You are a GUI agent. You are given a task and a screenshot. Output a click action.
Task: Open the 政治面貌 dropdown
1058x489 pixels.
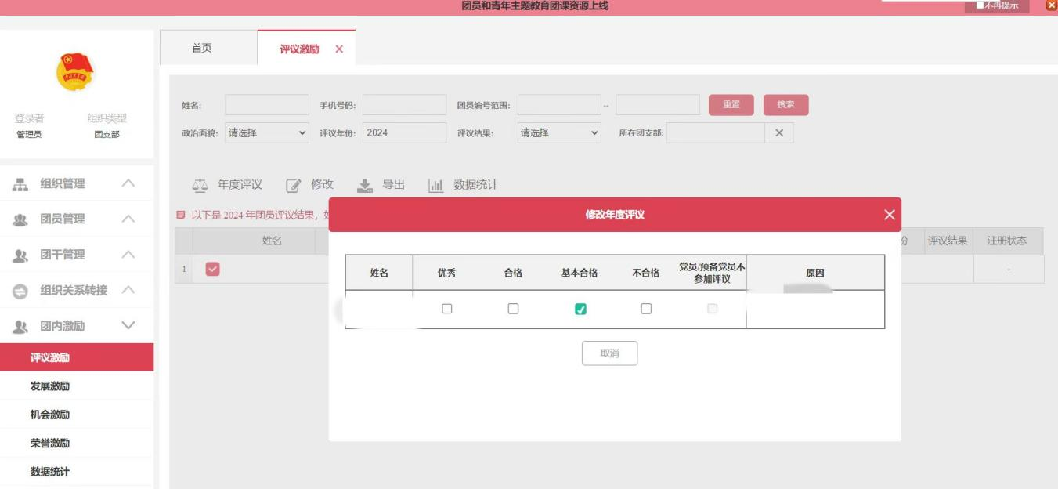pos(267,133)
